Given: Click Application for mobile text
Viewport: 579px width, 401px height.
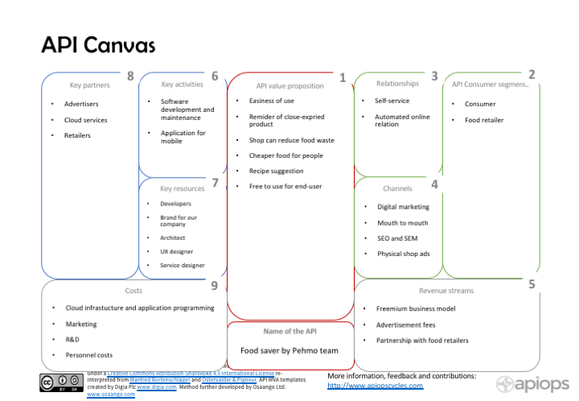Looking at the screenshot, I should [x=183, y=137].
